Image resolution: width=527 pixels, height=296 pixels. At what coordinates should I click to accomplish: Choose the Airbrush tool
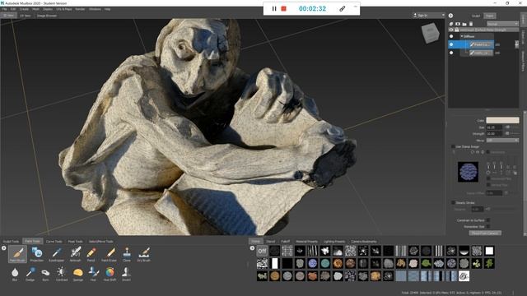[75, 254]
